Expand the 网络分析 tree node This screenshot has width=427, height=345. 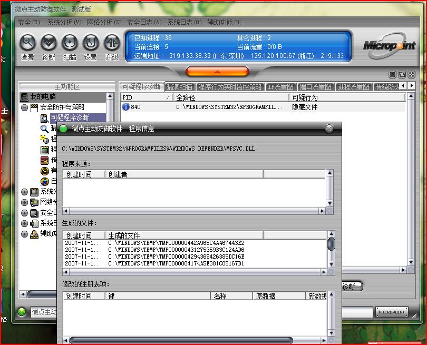pyautogui.click(x=24, y=202)
